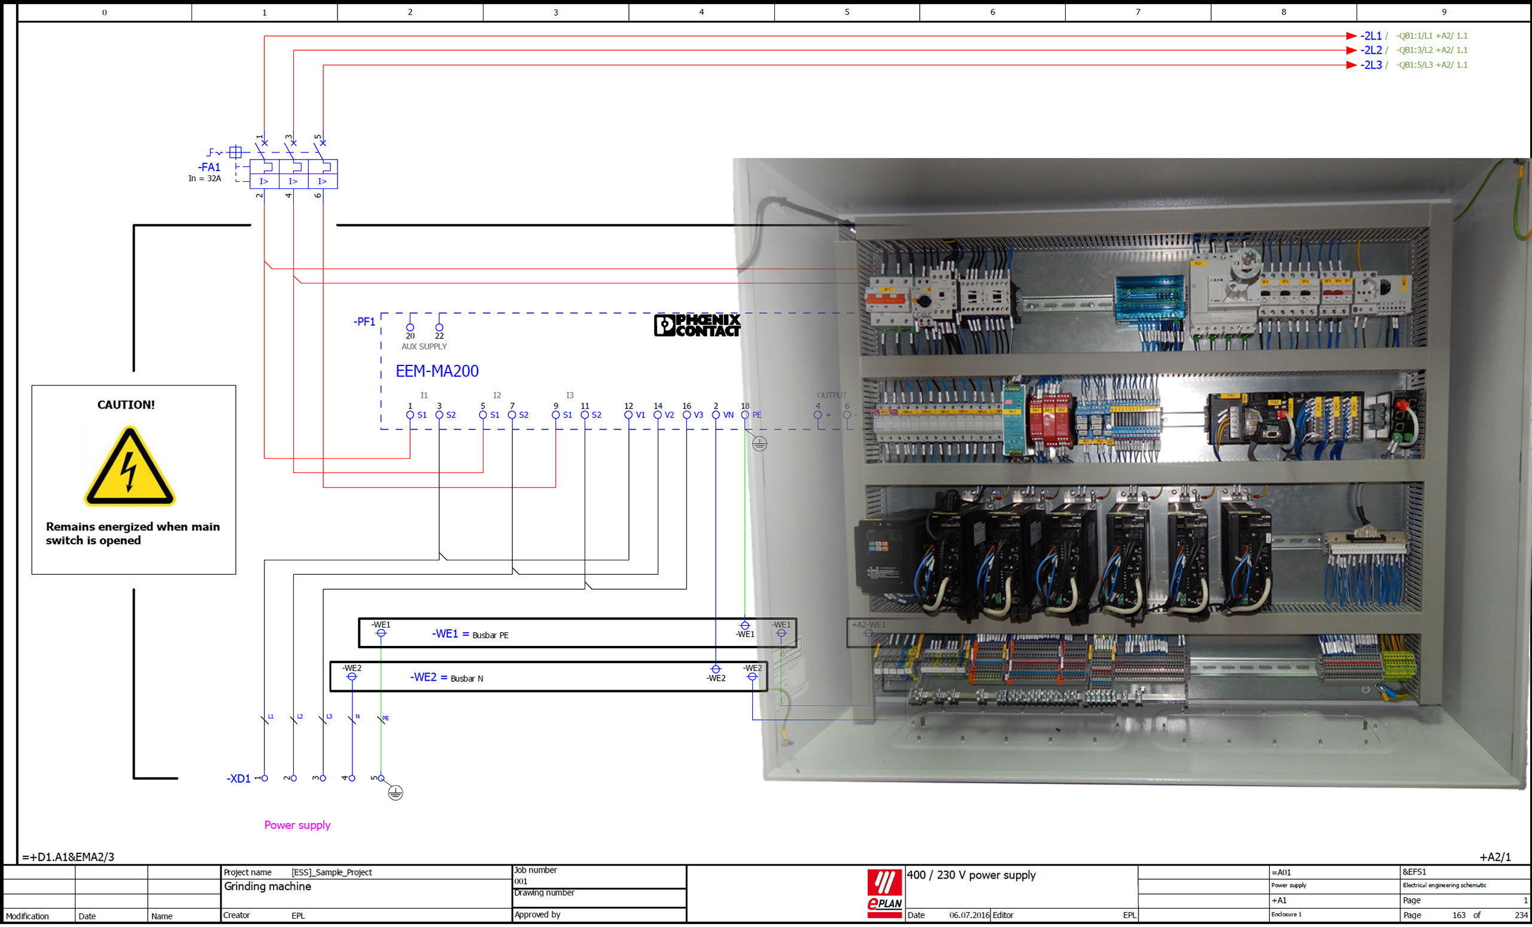This screenshot has width=1532, height=927.
Task: Follow the -QB1:1/L1 +A2/1.1 cross-reference
Action: tap(1431, 36)
